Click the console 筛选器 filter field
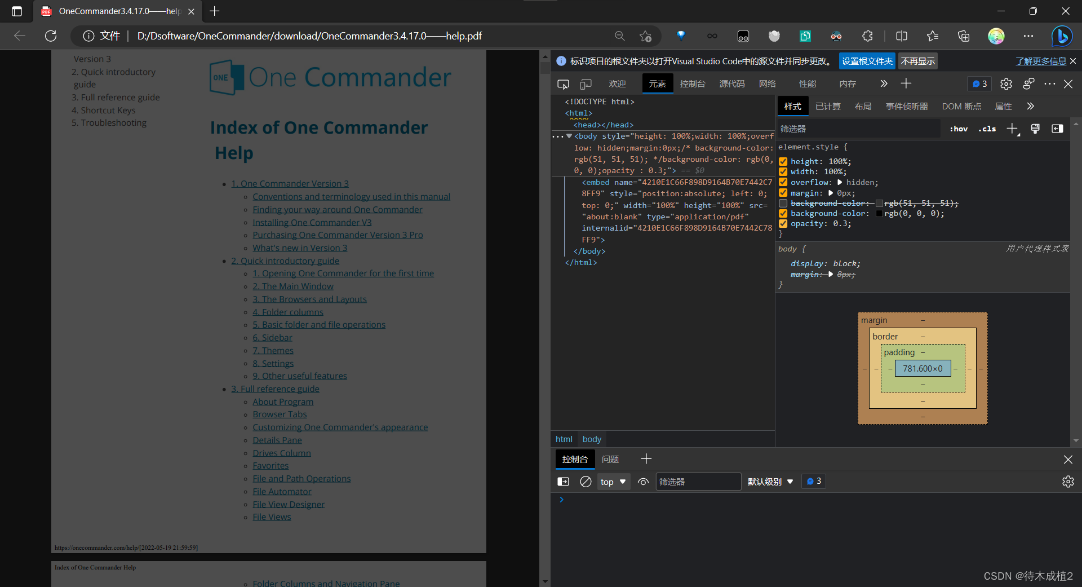 (x=698, y=482)
